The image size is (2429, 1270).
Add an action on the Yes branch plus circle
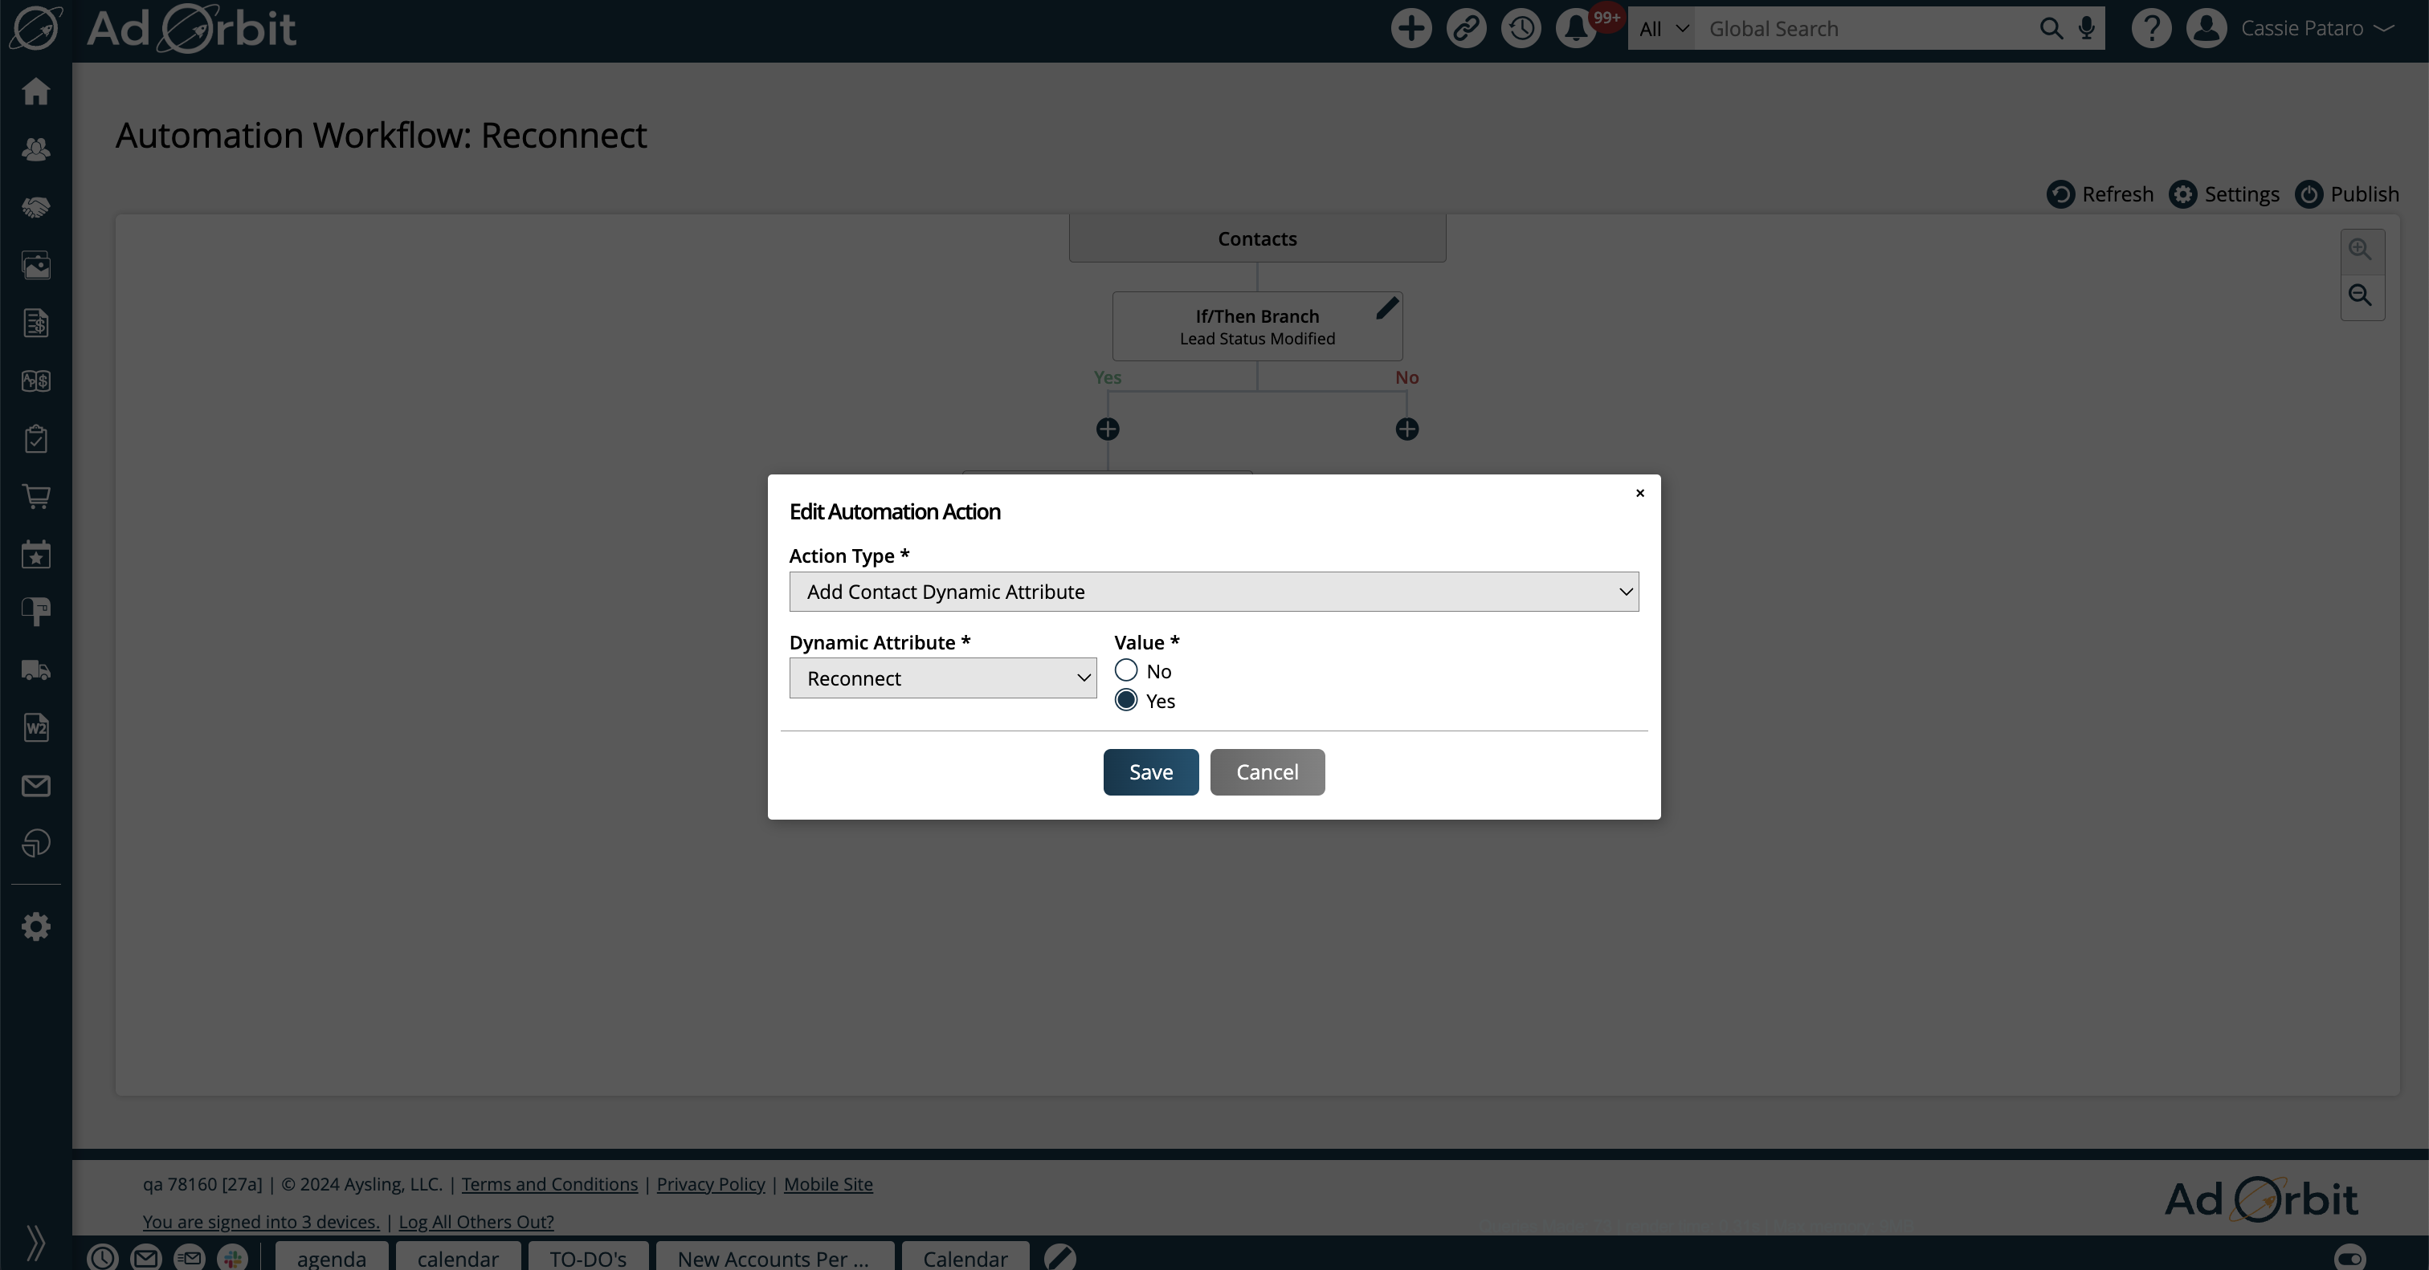coord(1107,428)
